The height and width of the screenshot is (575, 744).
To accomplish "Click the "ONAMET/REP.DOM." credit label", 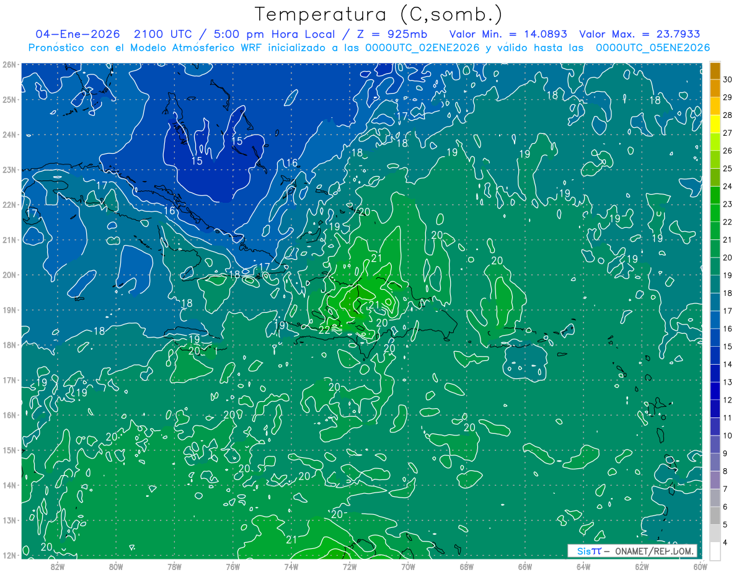I will (x=654, y=551).
